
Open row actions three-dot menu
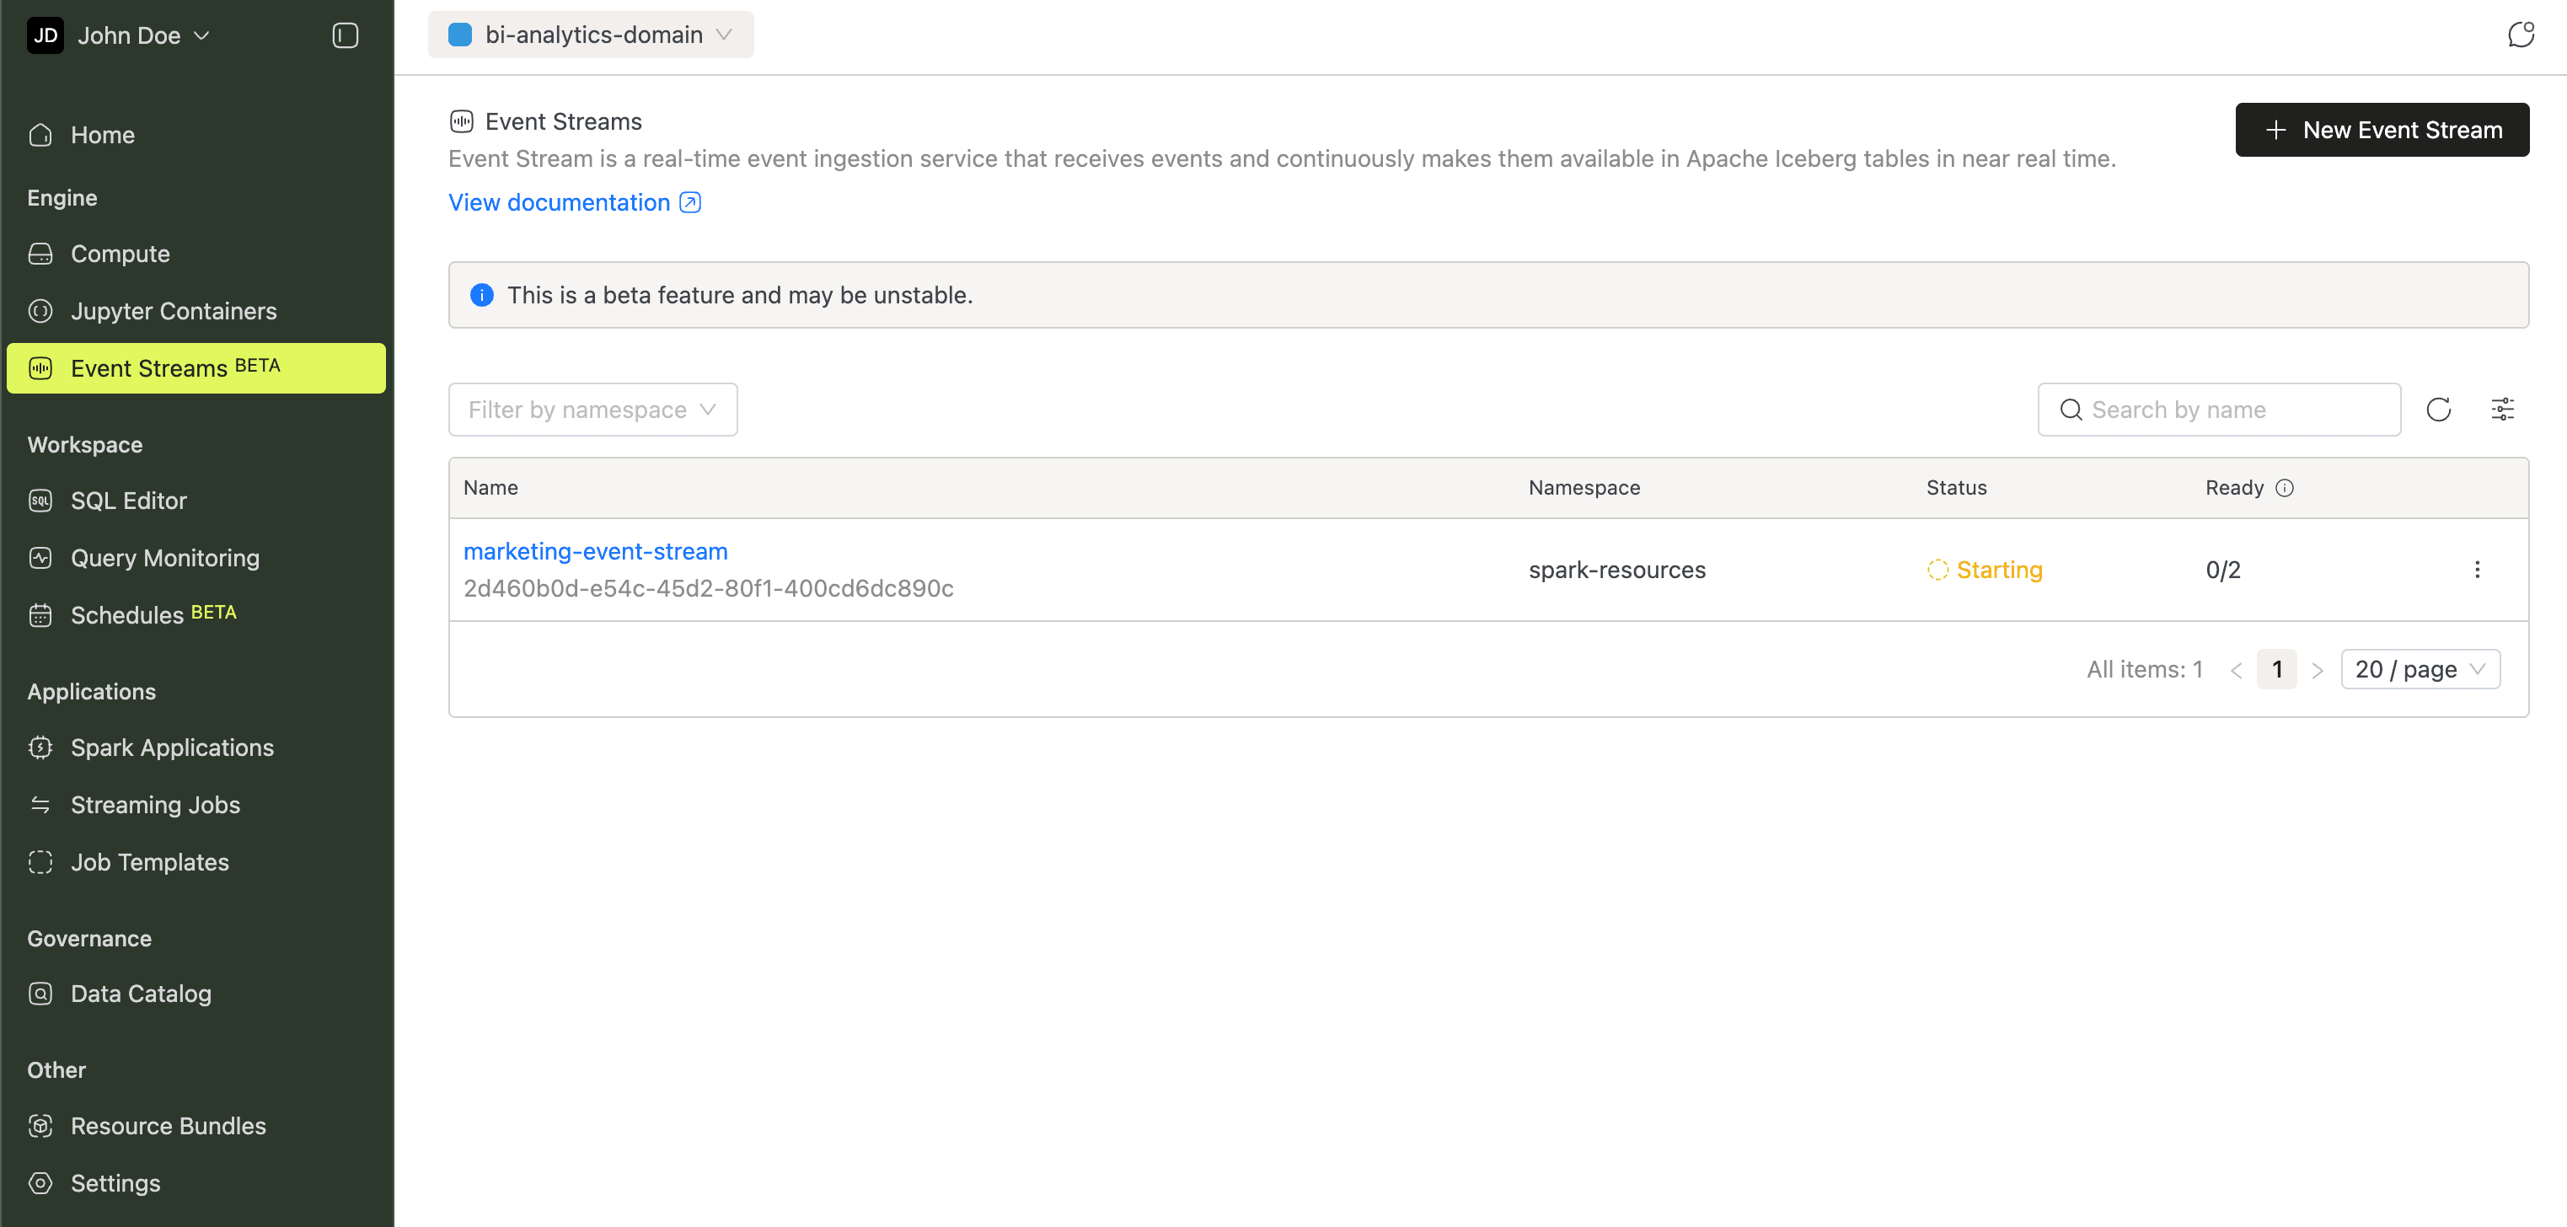point(2478,569)
